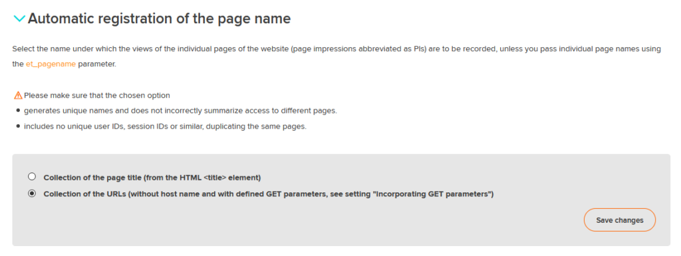Screen dimensions: 681x256
Task: Click the bullet dot before "generates unique names"
Action: [x=18, y=111]
